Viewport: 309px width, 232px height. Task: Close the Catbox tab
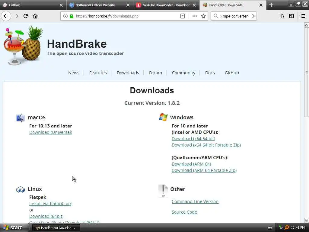(61, 5)
